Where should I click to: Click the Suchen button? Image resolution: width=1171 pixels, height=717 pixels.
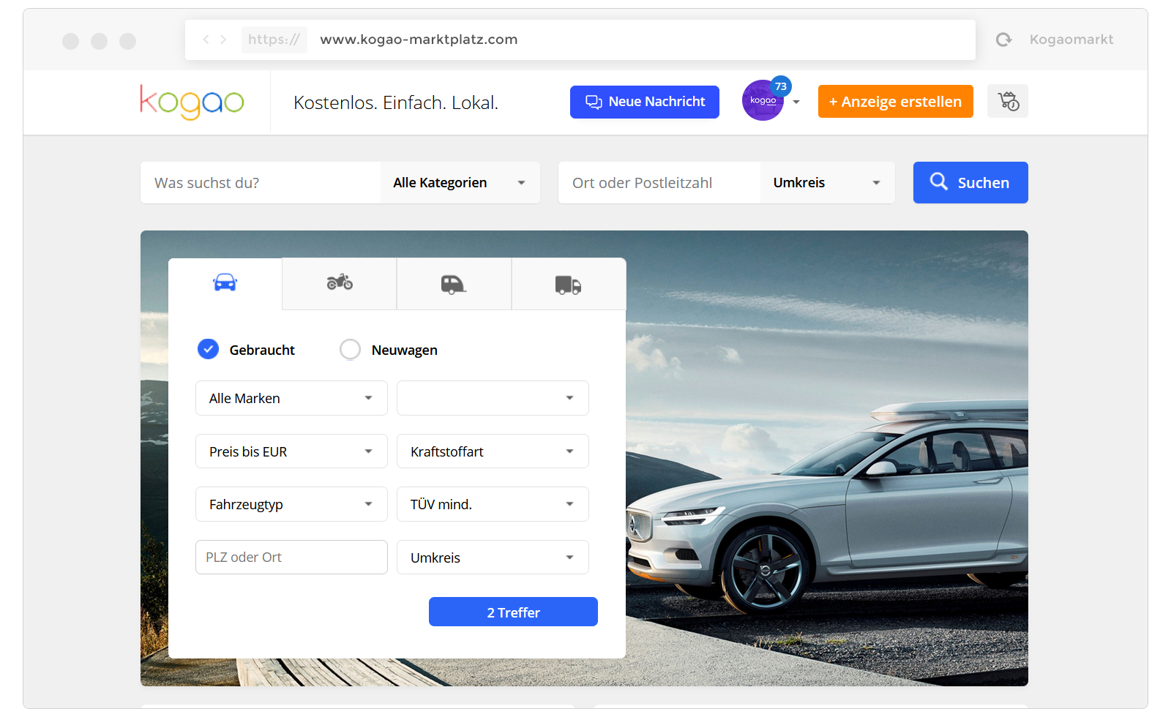(x=970, y=183)
